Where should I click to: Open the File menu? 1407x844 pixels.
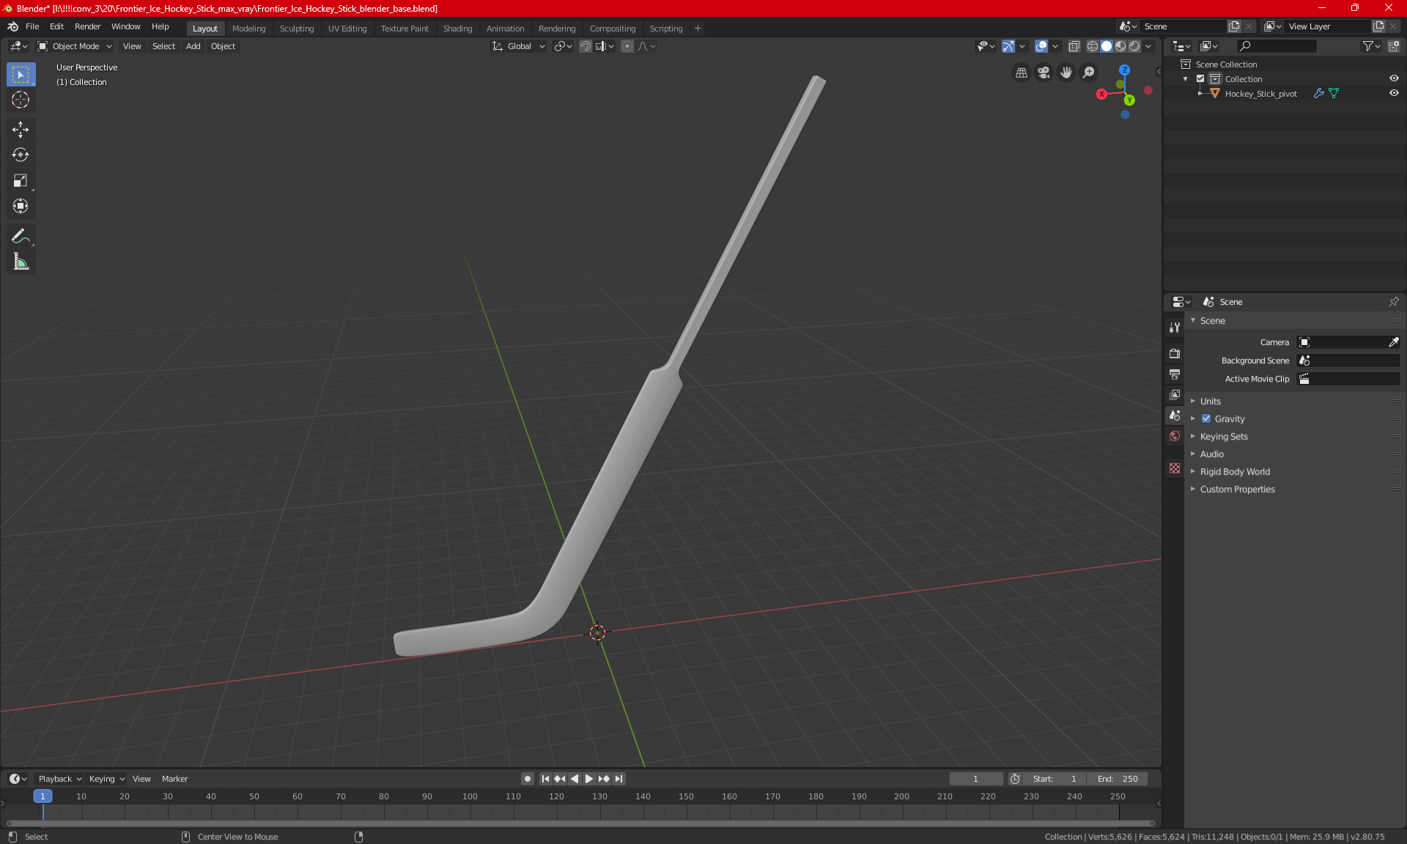[x=32, y=26]
